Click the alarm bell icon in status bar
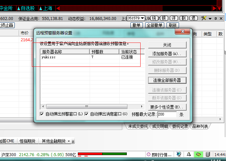The height and width of the screenshot is (161, 226). [x=189, y=154]
